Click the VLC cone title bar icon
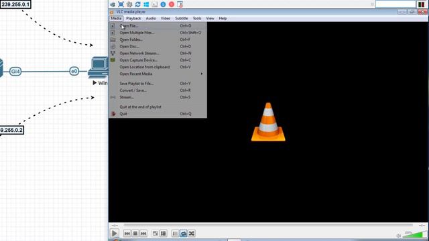 click(x=112, y=12)
